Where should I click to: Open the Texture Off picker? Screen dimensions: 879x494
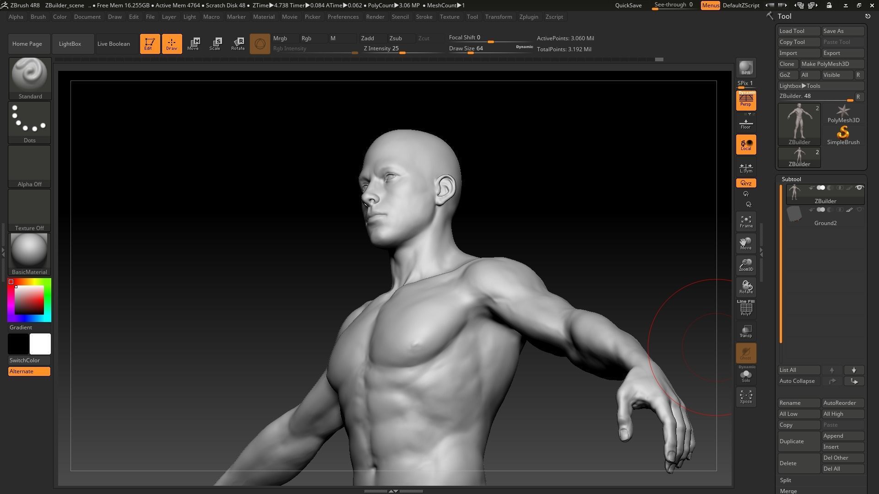click(30, 210)
